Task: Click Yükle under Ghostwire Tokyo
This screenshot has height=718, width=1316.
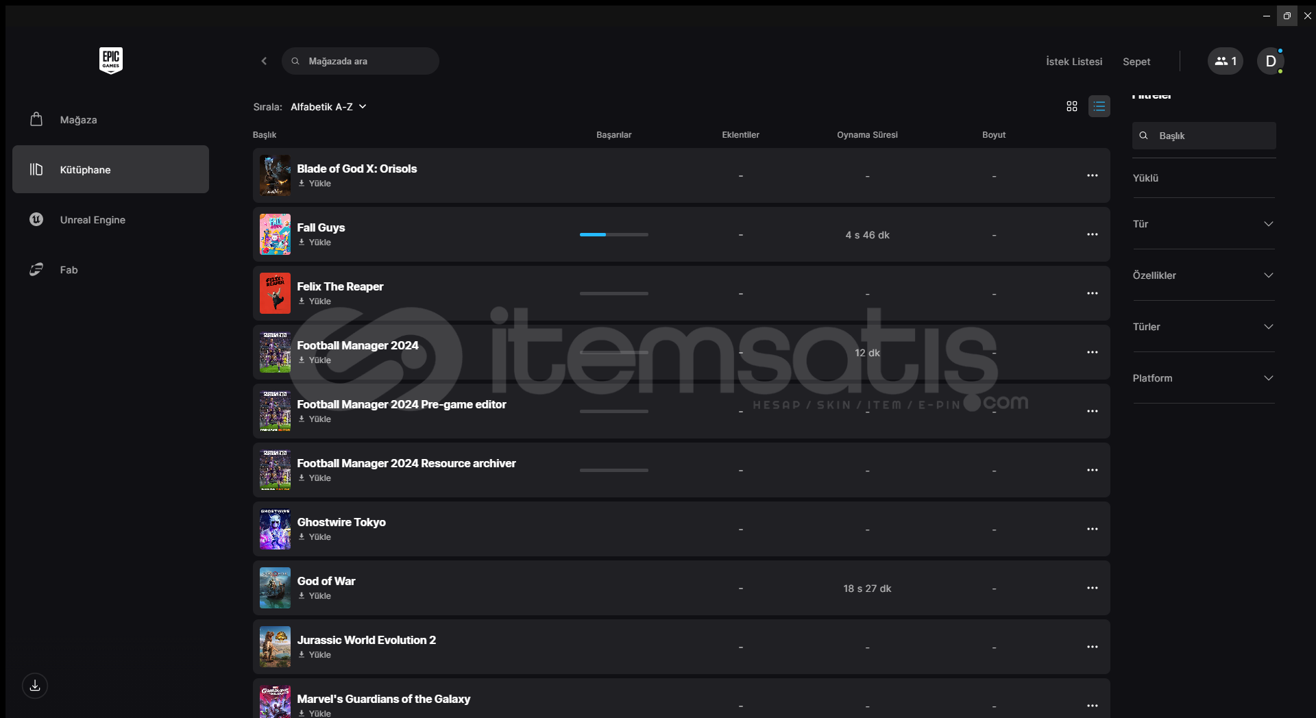Action: [x=315, y=537]
